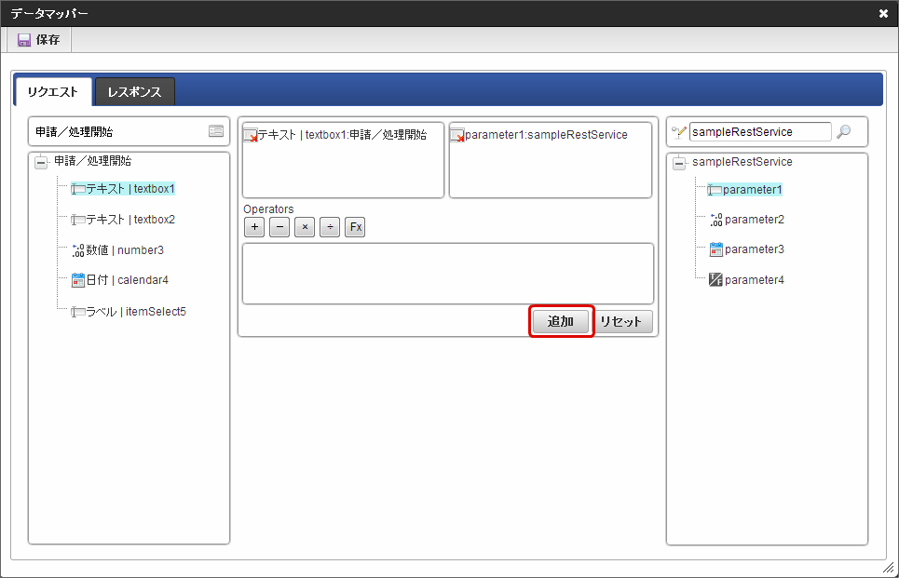The image size is (899, 578).
Task: Insert the minus operator
Action: point(279,227)
